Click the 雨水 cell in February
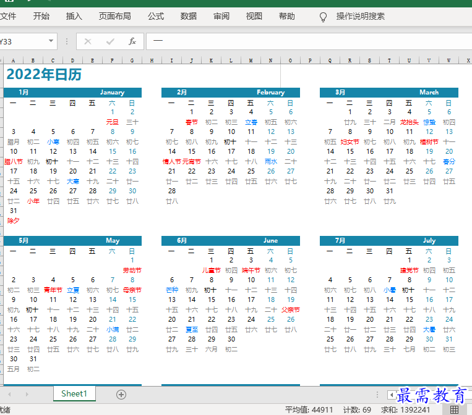Screen dimensions: 472x415 271,162
